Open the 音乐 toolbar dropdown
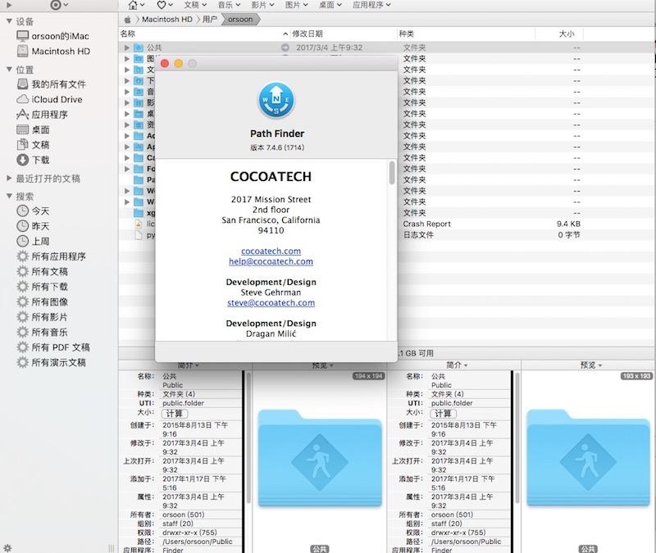The image size is (656, 553). [x=230, y=5]
